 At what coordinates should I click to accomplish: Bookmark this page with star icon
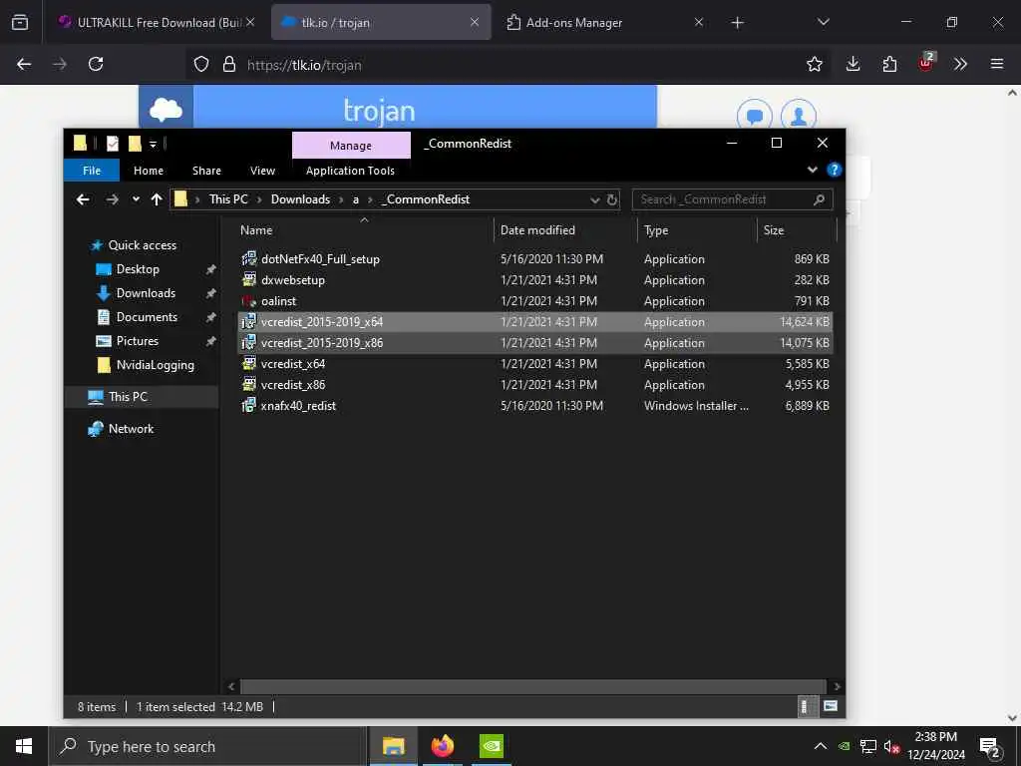click(814, 64)
